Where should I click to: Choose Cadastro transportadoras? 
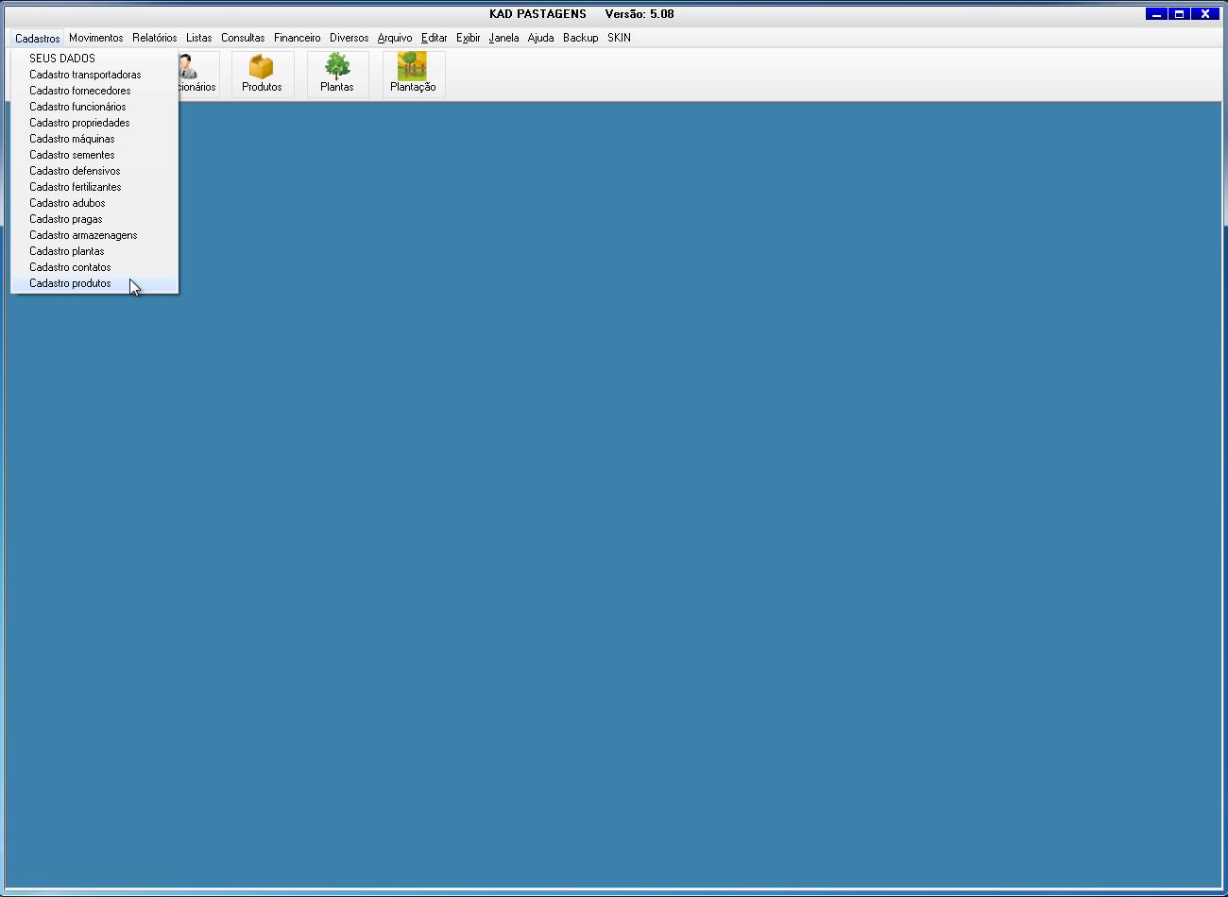click(94, 75)
